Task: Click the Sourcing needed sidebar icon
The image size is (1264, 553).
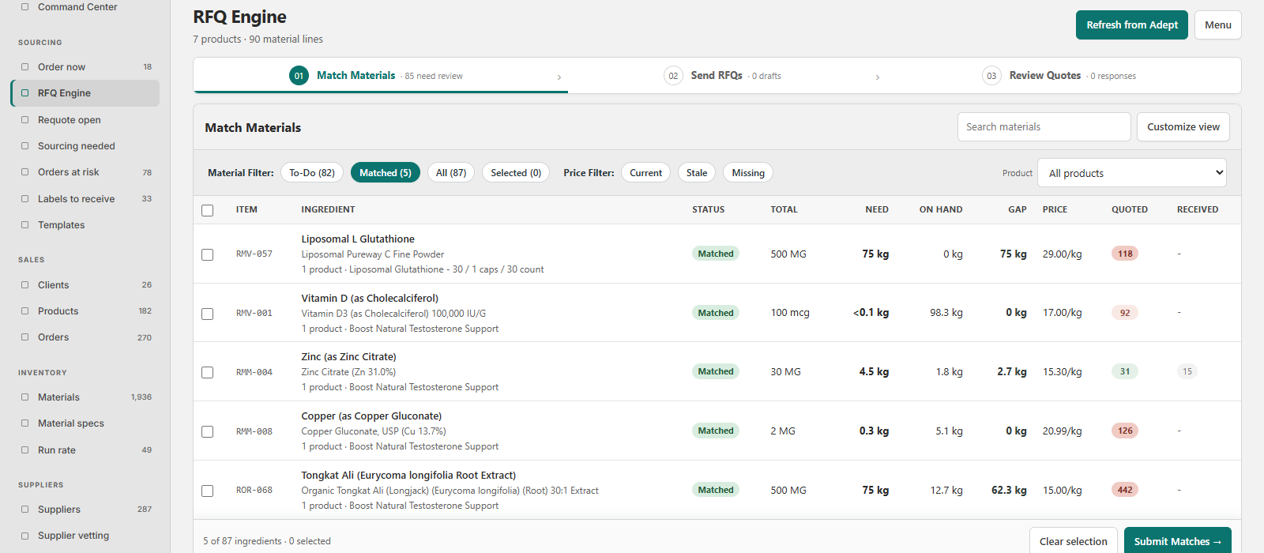Action: (25, 146)
